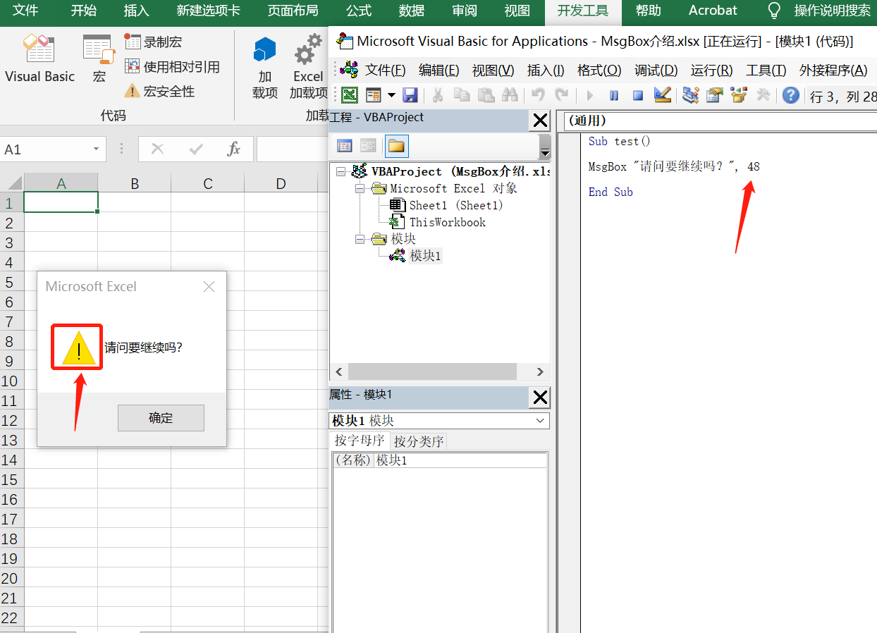Select the ThisWorkbook tree item
The width and height of the screenshot is (877, 633).
(447, 221)
